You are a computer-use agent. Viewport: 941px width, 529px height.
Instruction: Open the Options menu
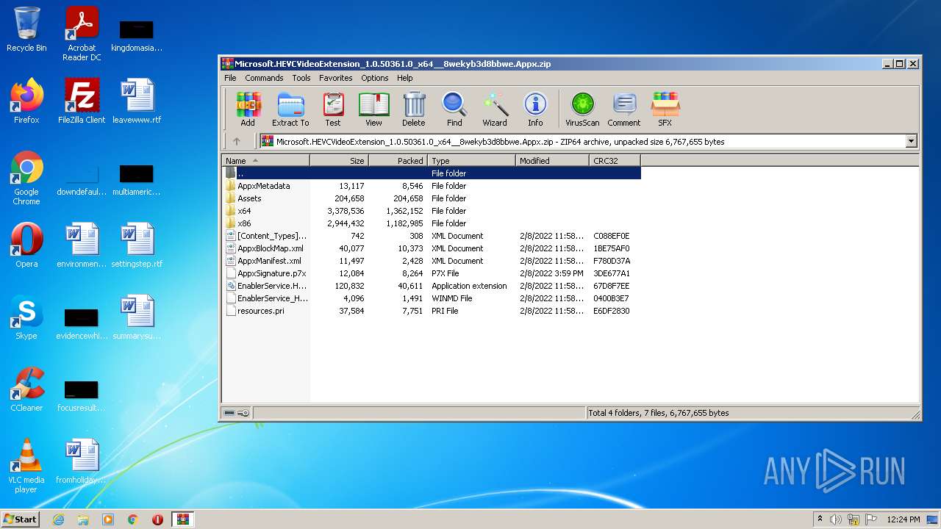click(375, 78)
